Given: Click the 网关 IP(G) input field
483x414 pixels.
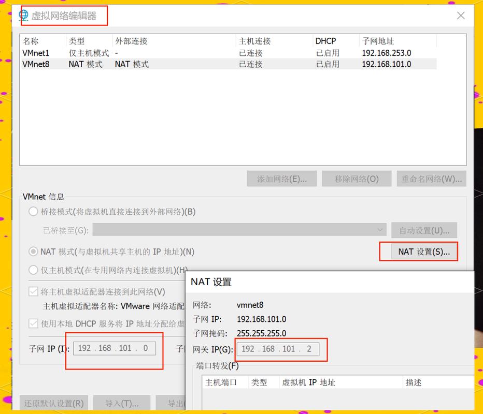Looking at the screenshot, I should tap(278, 349).
